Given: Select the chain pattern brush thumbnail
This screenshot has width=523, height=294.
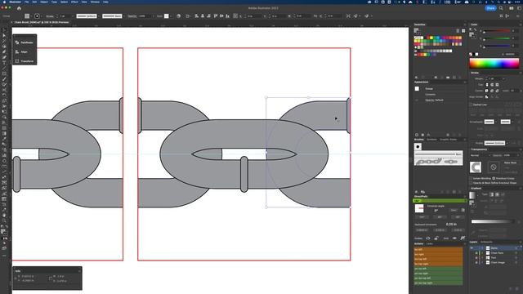Looking at the screenshot, I should [438, 162].
